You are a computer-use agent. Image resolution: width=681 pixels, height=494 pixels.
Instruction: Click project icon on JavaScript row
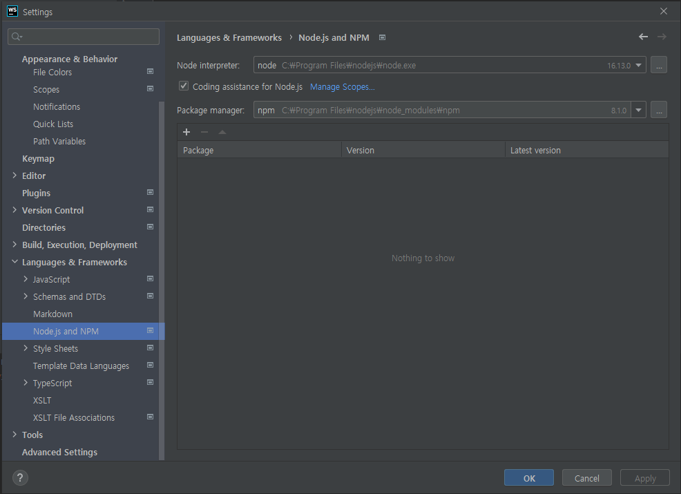coord(151,278)
